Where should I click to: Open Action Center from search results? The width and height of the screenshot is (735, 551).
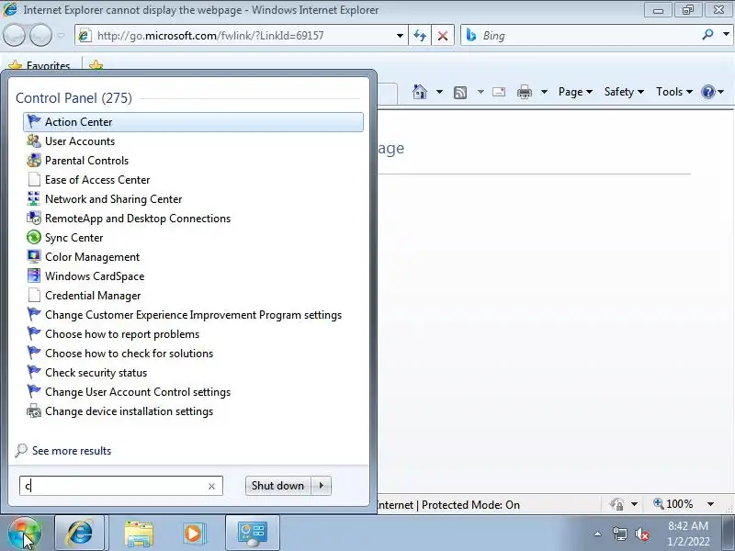pos(193,122)
